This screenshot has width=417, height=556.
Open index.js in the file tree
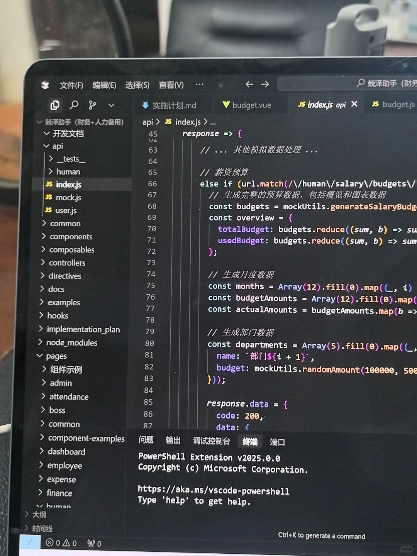click(64, 185)
